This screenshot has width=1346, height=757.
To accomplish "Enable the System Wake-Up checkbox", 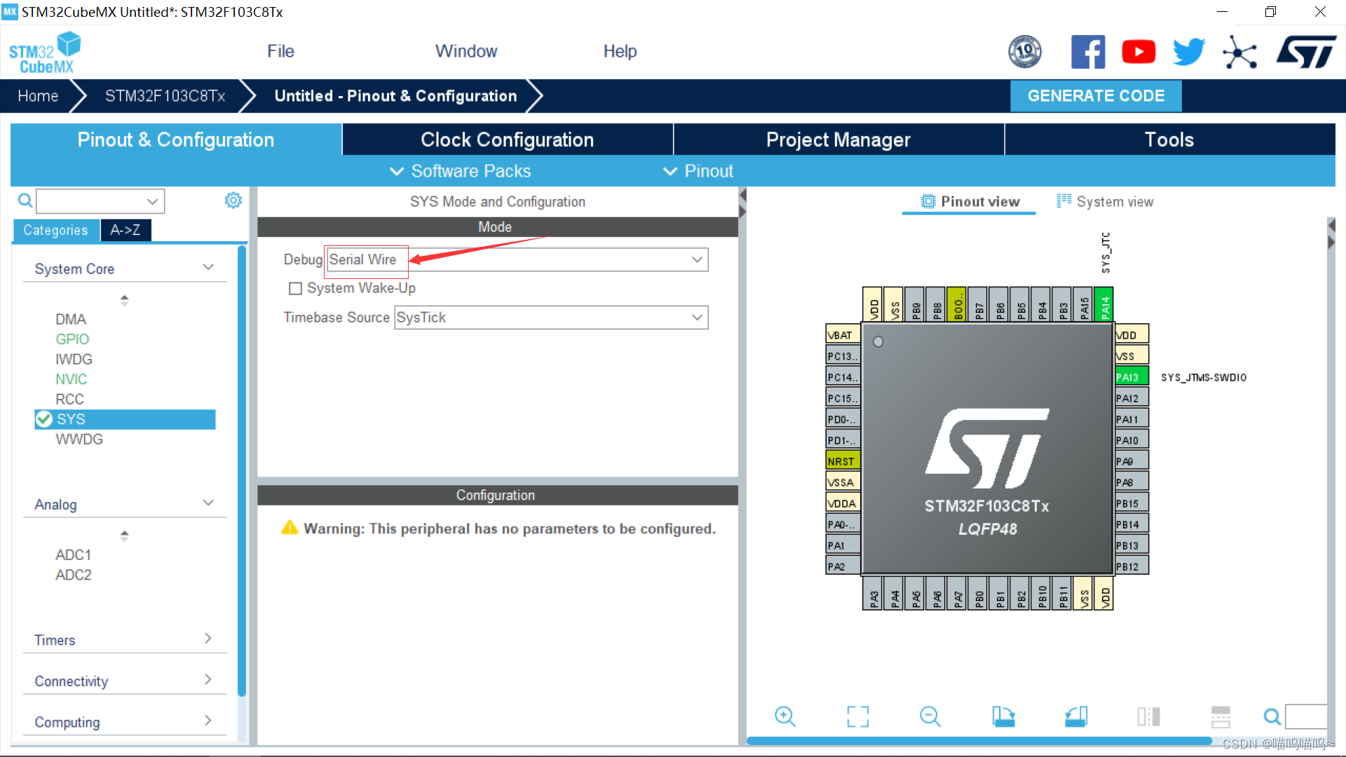I will pyautogui.click(x=295, y=289).
